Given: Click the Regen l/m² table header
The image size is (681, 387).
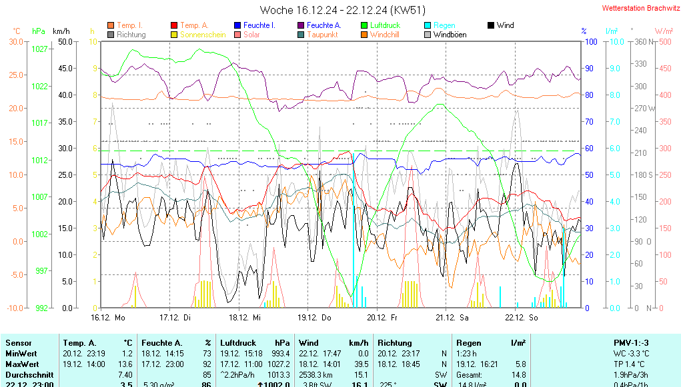Looking at the screenshot, I should (490, 342).
